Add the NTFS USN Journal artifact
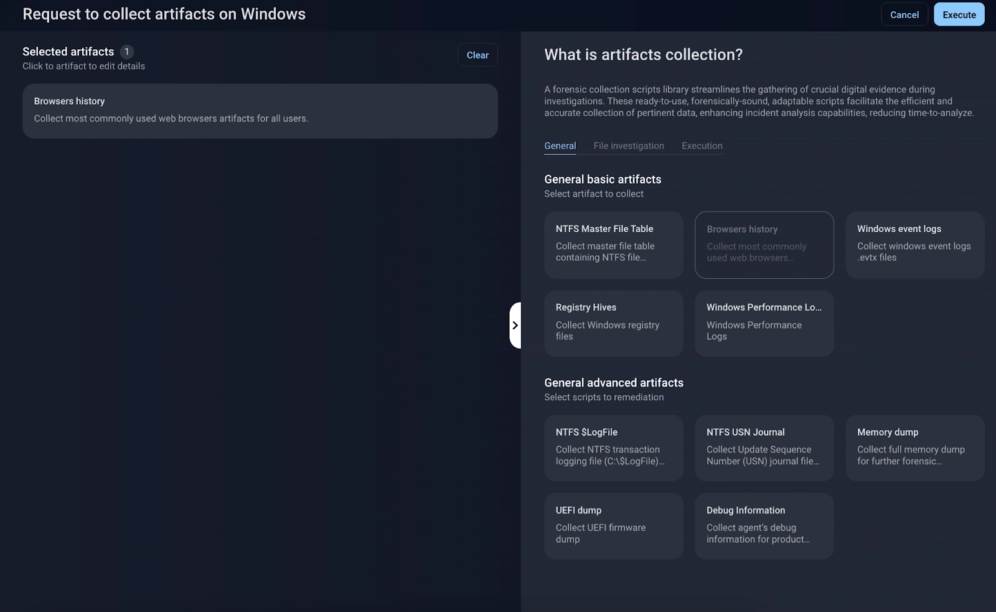996x612 pixels. tap(764, 448)
